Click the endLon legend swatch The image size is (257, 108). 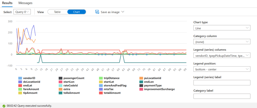point(141,82)
